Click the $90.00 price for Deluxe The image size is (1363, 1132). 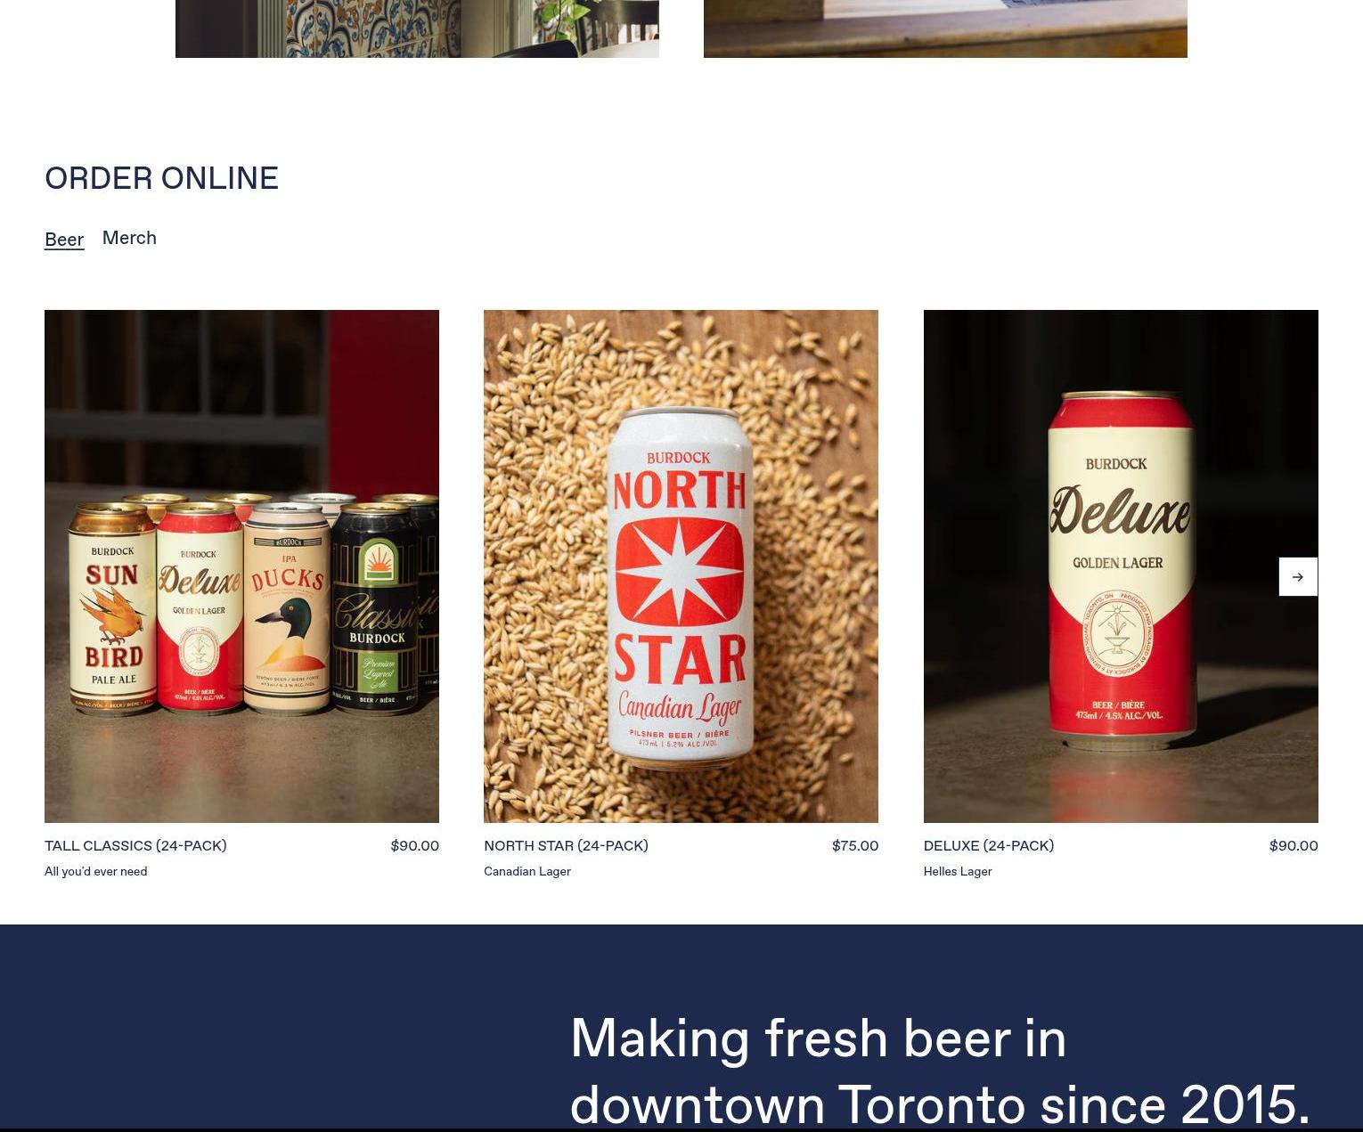[x=1294, y=846]
